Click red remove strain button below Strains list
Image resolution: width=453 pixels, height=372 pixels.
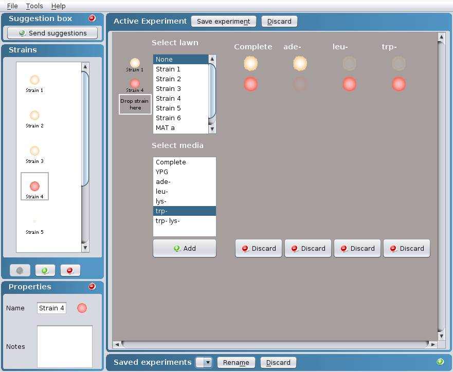point(70,270)
